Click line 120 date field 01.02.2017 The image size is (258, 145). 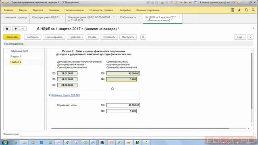click(x=67, y=85)
